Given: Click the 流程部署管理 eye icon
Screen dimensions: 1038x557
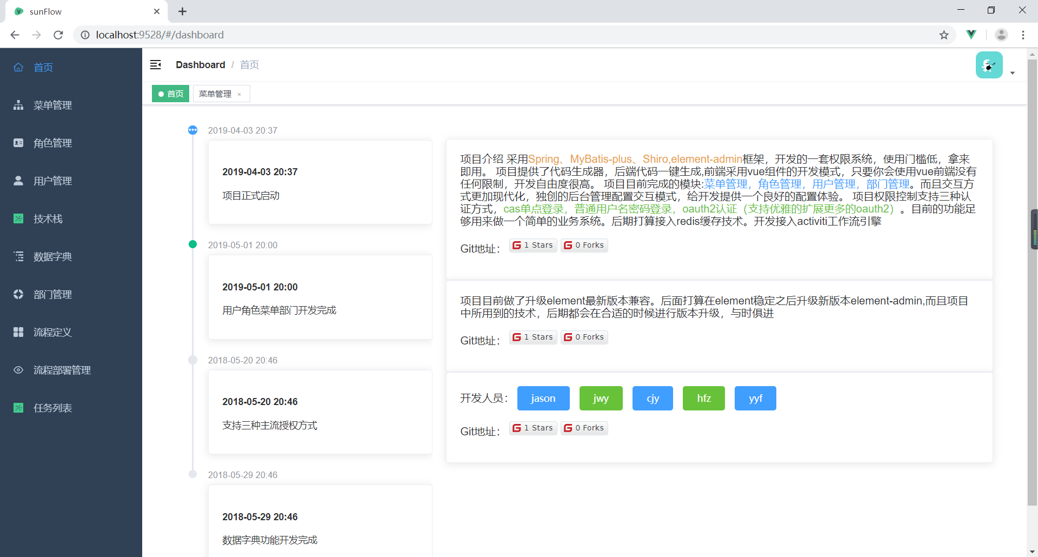Looking at the screenshot, I should [x=18, y=370].
